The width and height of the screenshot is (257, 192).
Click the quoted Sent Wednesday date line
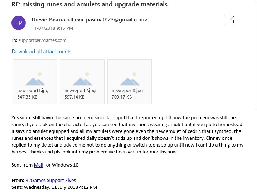(x=60, y=187)
